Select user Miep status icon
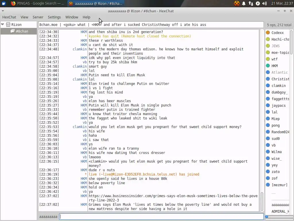The width and height of the screenshot is (294, 221). pyautogui.click(x=268, y=119)
